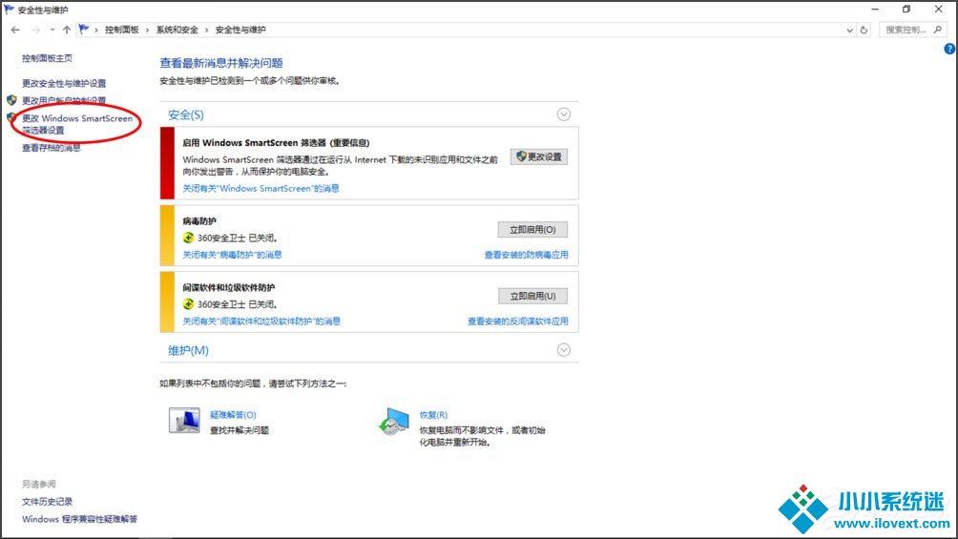Click the flag icon in address bar

click(x=84, y=30)
